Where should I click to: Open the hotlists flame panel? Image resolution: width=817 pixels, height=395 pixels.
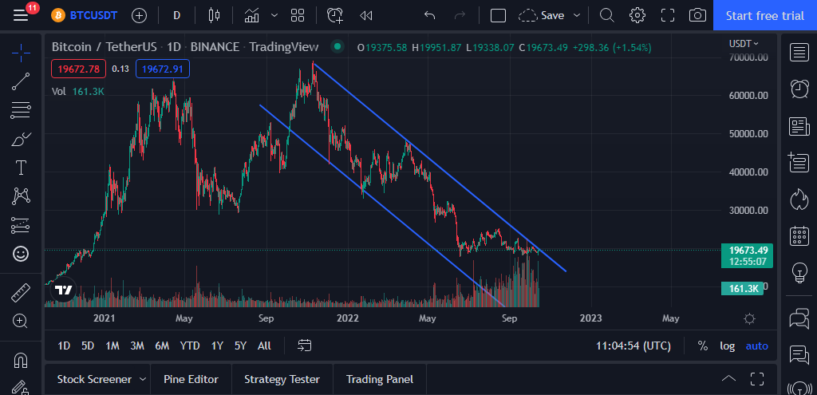click(x=799, y=199)
